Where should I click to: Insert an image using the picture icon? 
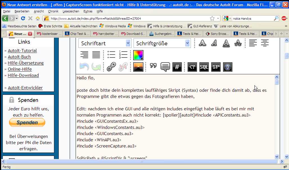138,67
